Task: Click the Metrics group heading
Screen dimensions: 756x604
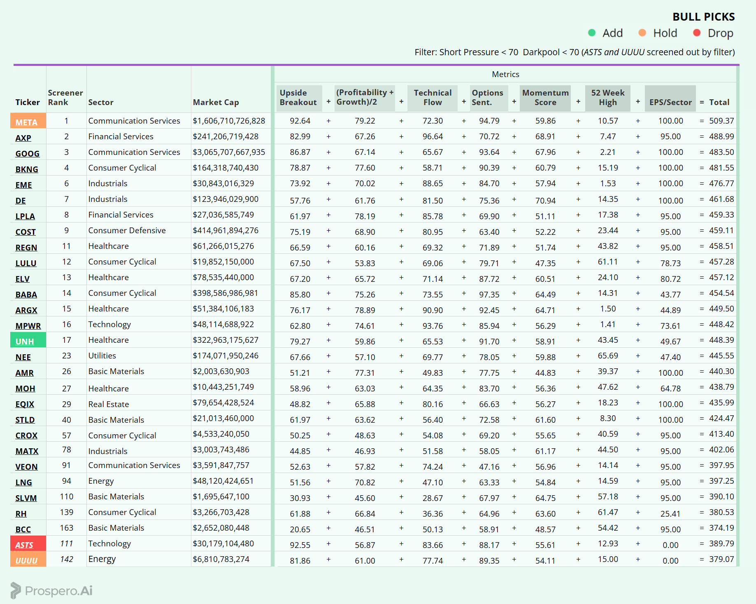Action: 505,74
